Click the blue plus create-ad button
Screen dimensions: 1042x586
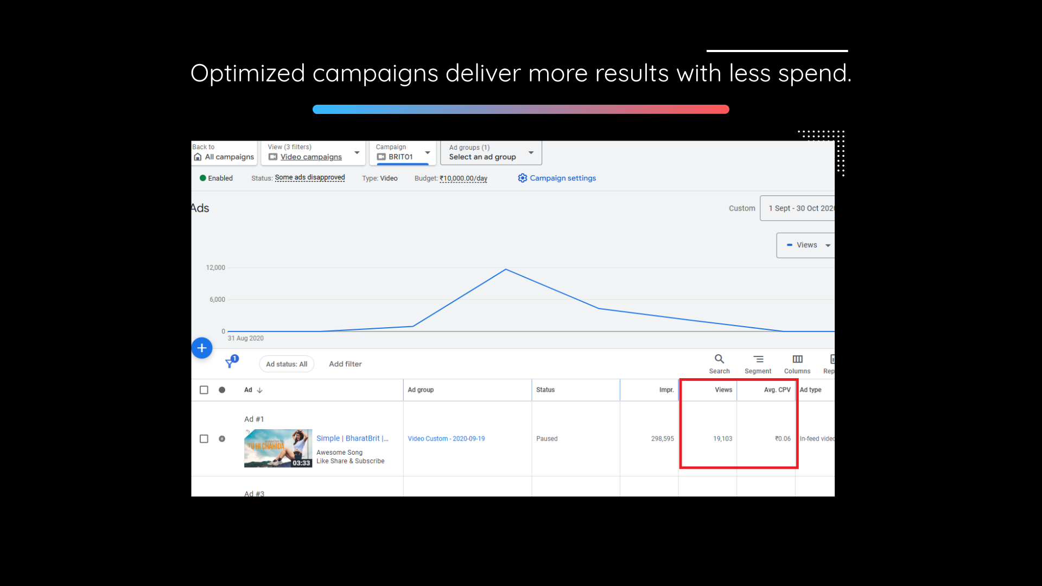tap(202, 348)
